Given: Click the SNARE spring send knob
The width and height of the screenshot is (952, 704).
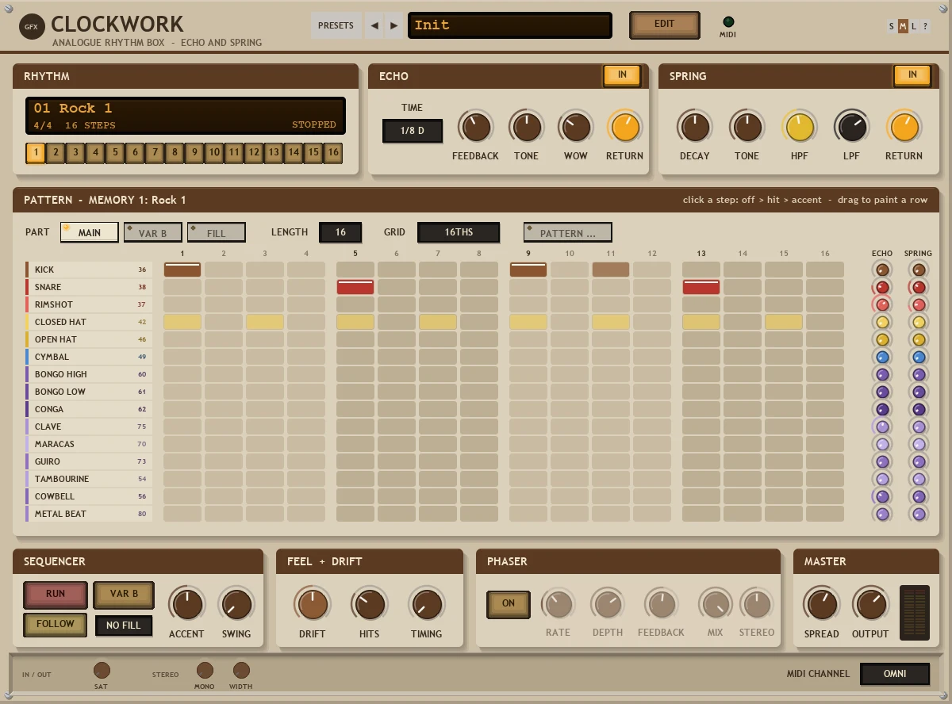Looking at the screenshot, I should (919, 287).
